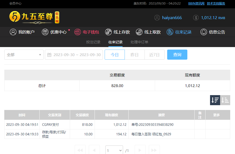
Task: Open the 处理中订单 tab
Action: 139,42
